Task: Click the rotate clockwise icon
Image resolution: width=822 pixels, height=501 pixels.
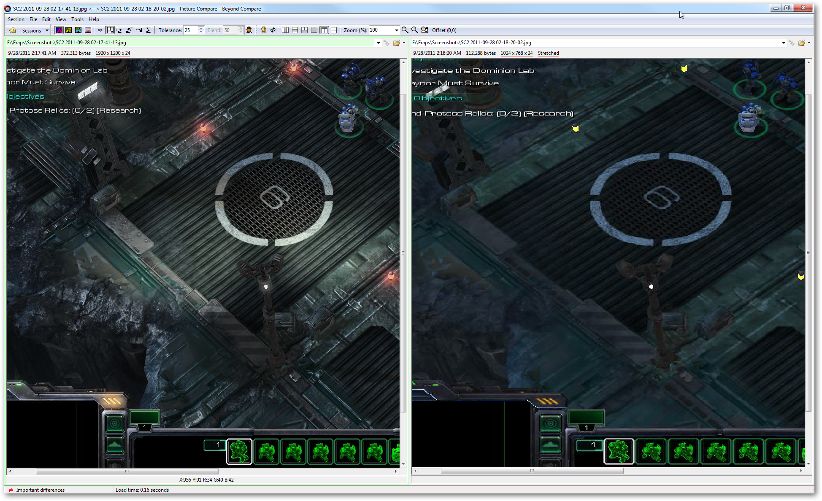Action: coord(119,30)
